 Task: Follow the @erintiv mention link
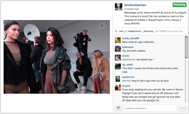[x=126, y=81]
